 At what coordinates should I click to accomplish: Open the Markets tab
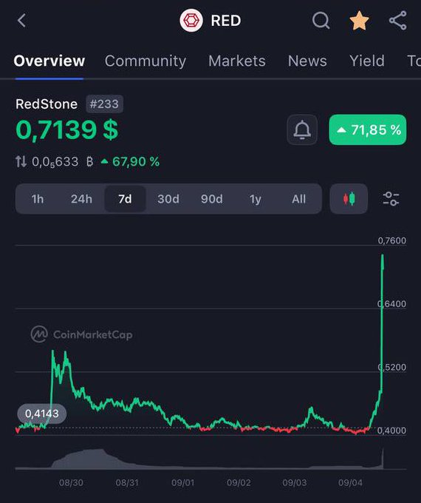point(237,61)
